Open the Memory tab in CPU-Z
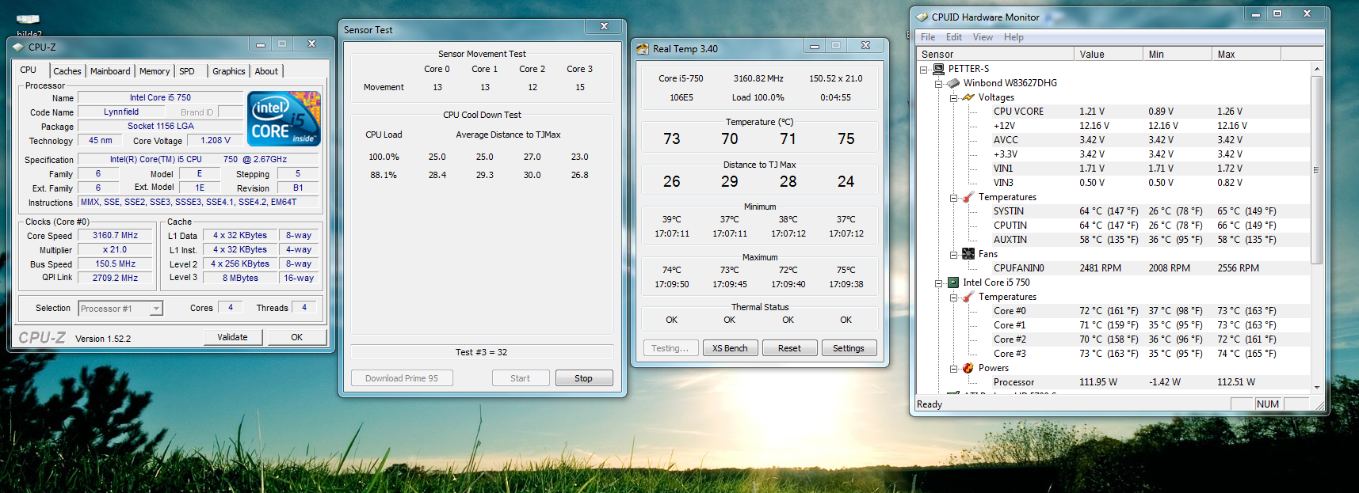1359x493 pixels. 155,71
